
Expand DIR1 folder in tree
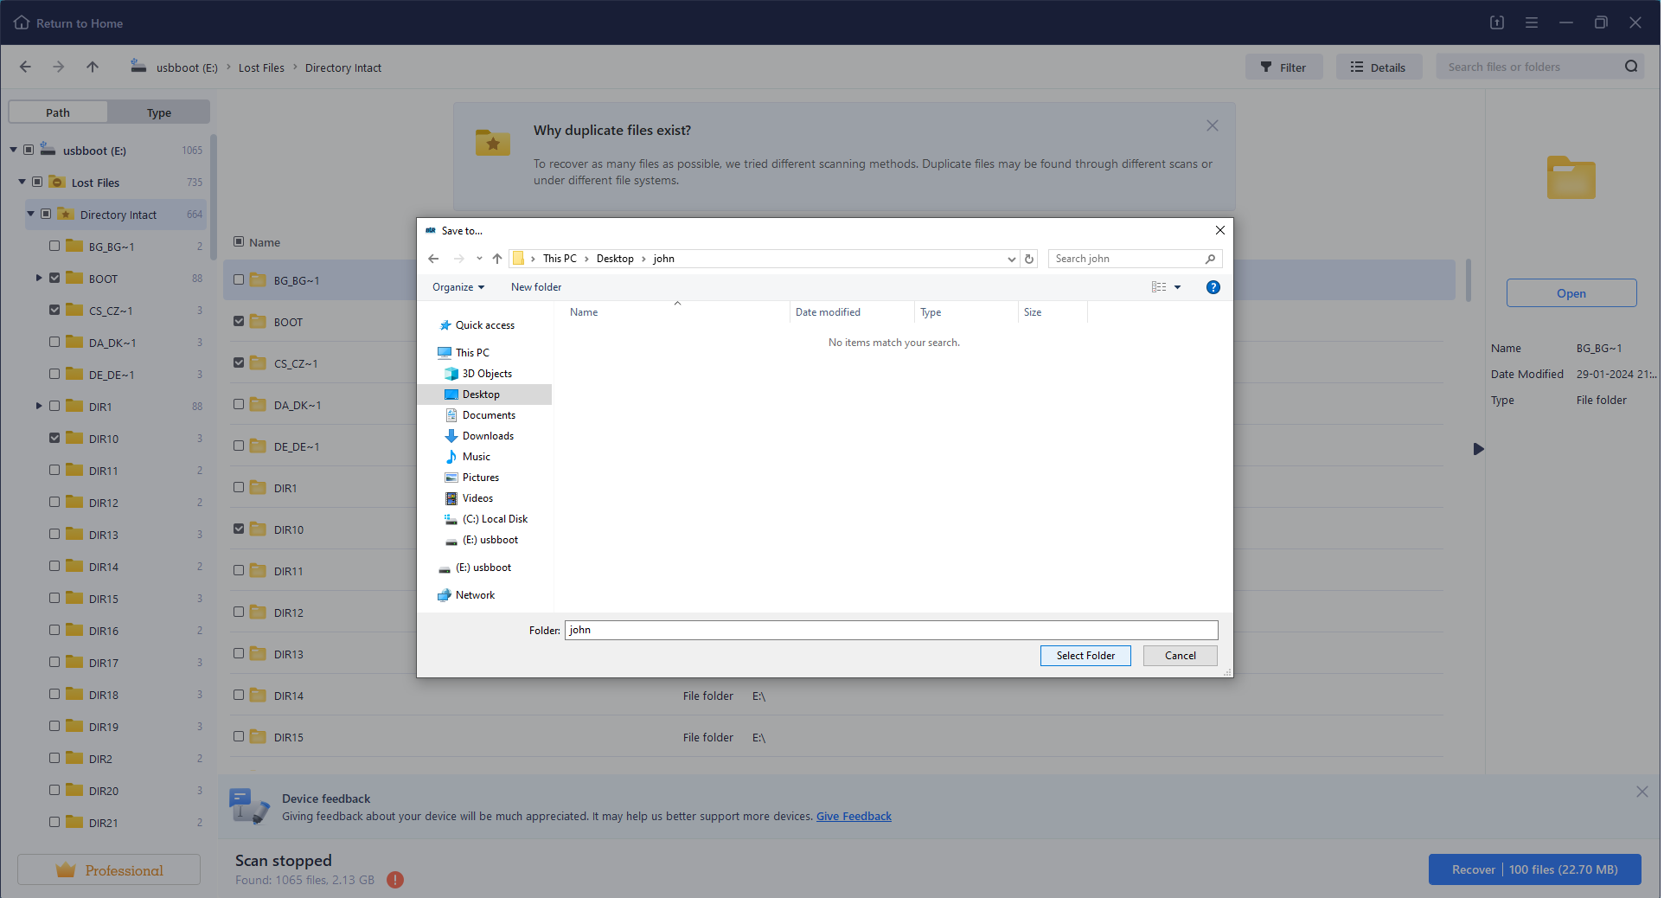pyautogui.click(x=39, y=406)
